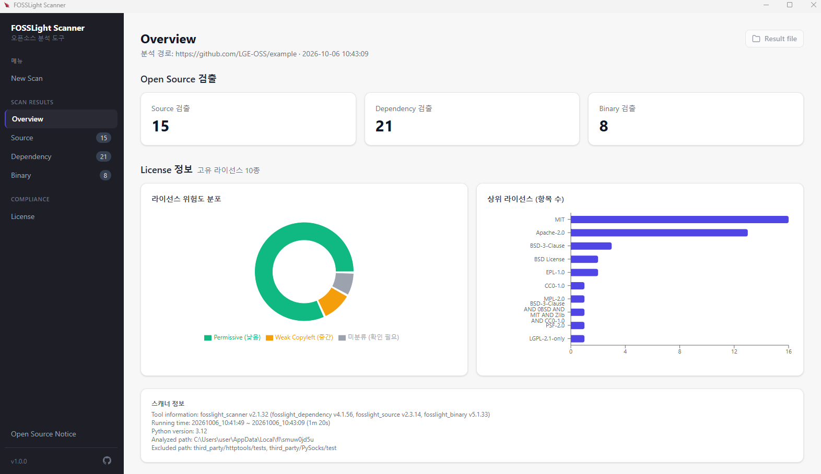Toggle the gray unclassified (미분류) legend entry

click(369, 337)
